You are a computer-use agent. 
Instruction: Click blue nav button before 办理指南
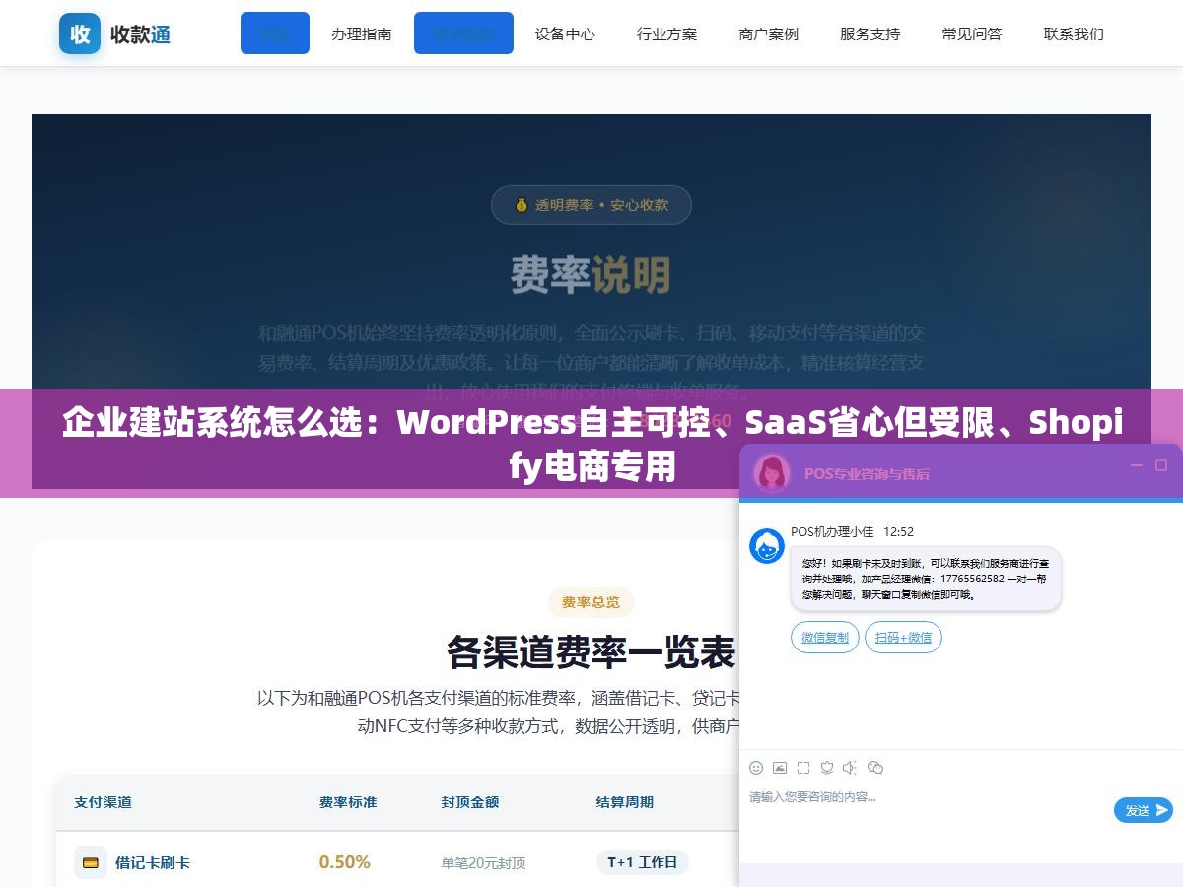(x=275, y=34)
